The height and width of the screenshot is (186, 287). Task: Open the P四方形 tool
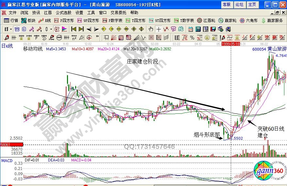coord(64,21)
